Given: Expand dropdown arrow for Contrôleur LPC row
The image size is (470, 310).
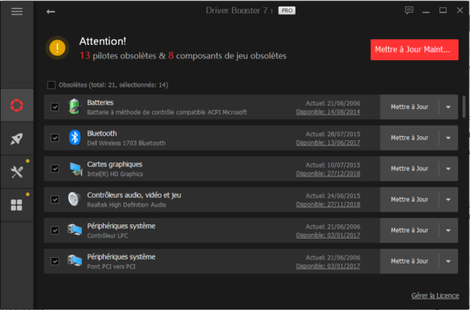Looking at the screenshot, I should [x=448, y=230].
